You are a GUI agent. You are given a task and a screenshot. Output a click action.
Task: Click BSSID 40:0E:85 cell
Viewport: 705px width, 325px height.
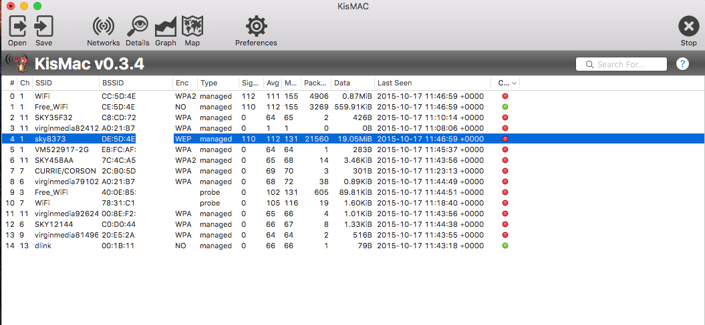(119, 192)
